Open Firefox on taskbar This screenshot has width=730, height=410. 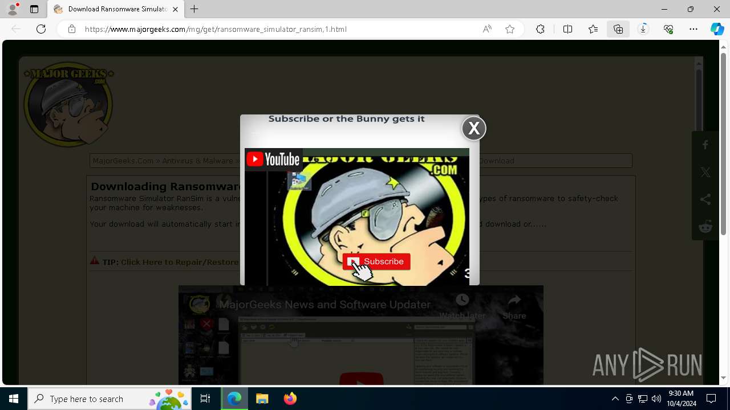point(290,399)
